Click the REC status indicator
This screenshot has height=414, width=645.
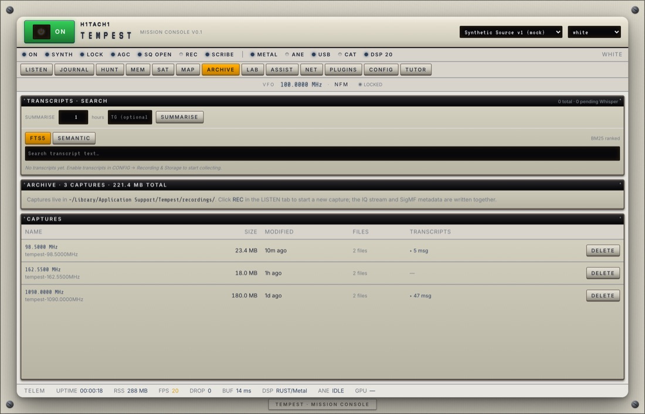(x=188, y=54)
